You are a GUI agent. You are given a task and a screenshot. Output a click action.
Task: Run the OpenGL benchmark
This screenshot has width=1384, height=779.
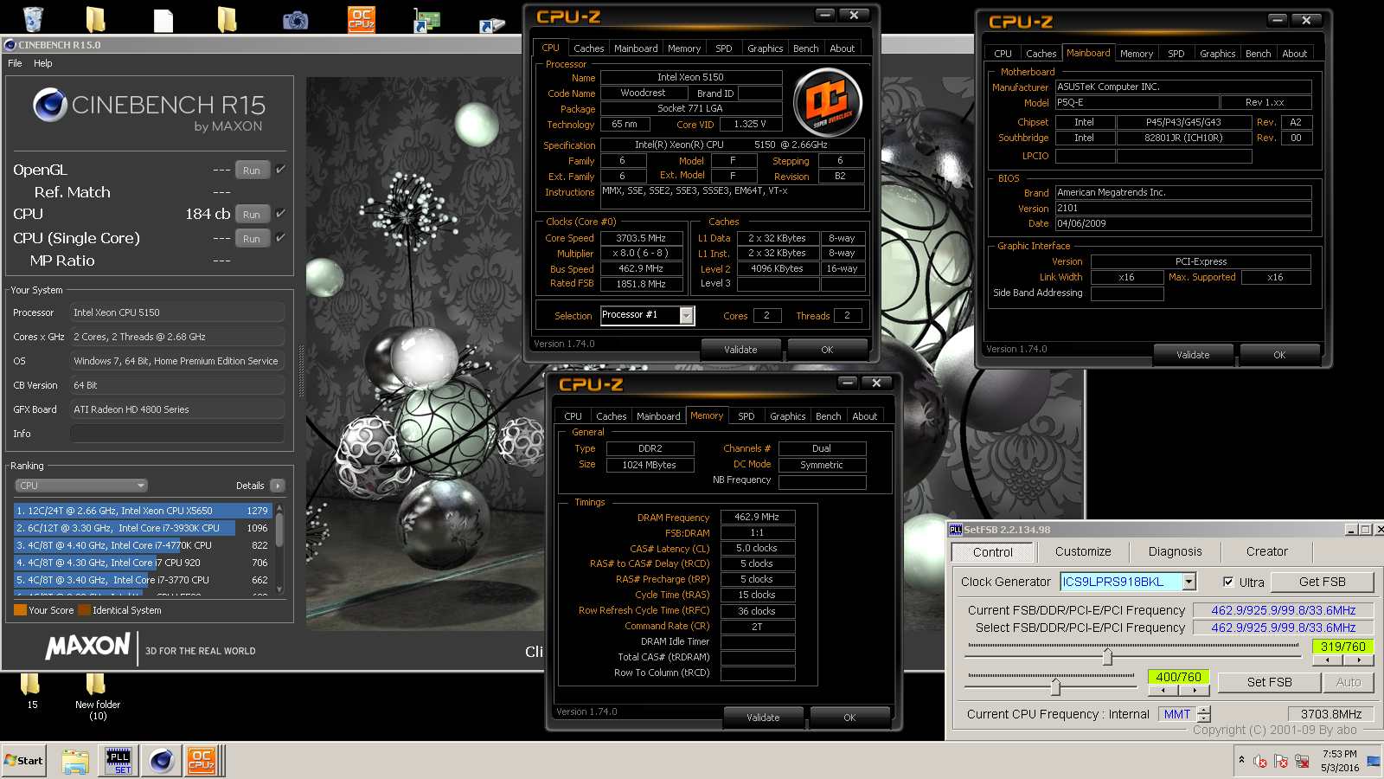click(x=252, y=170)
